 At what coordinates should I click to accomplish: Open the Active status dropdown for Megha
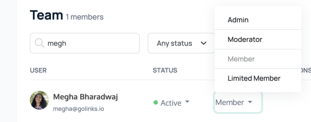tap(172, 103)
